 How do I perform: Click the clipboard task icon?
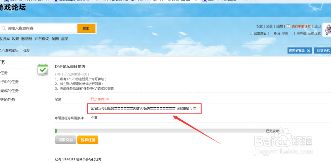289,26
